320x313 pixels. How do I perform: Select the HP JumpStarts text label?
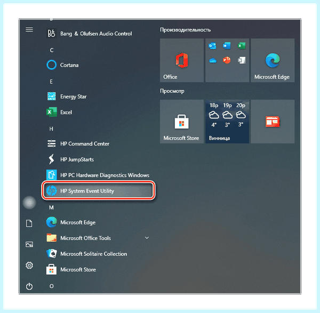click(x=77, y=159)
